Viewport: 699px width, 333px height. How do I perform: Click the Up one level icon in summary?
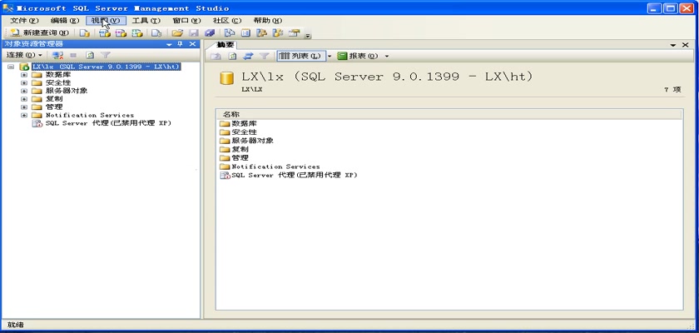[216, 56]
